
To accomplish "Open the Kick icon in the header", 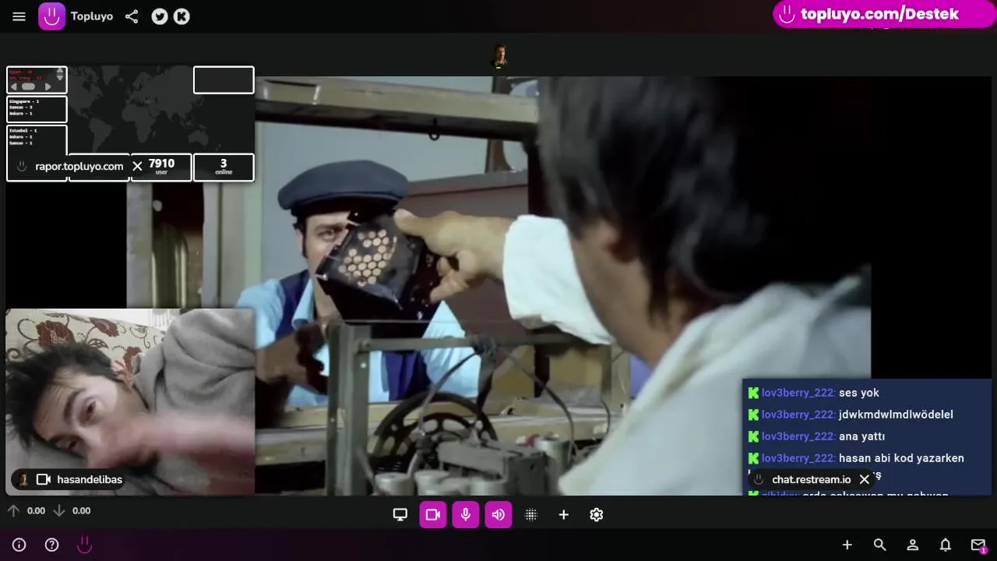I will tap(181, 16).
